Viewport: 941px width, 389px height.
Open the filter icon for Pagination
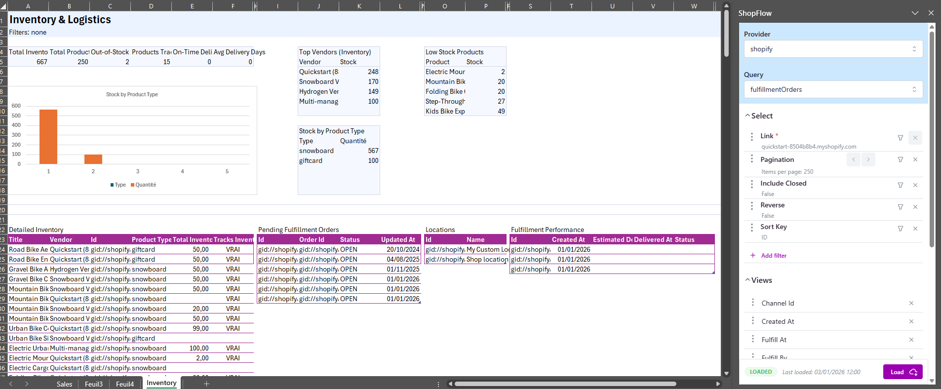pyautogui.click(x=901, y=159)
